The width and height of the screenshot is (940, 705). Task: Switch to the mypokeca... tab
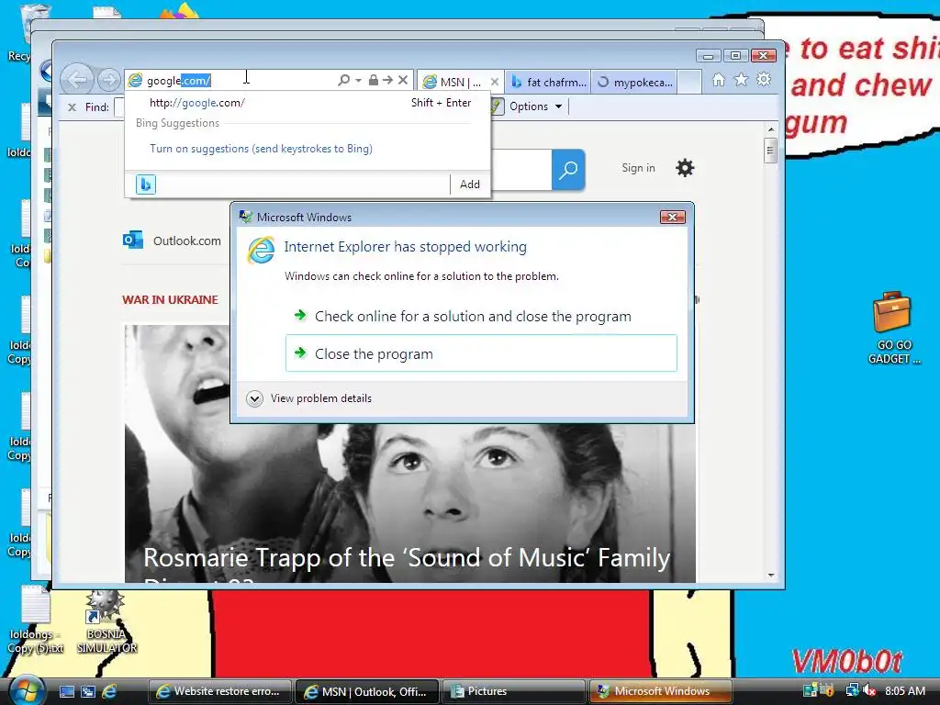pos(635,82)
